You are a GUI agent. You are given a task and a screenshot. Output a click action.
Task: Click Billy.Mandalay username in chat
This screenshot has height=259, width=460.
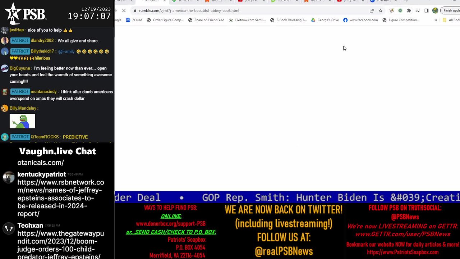point(23,108)
